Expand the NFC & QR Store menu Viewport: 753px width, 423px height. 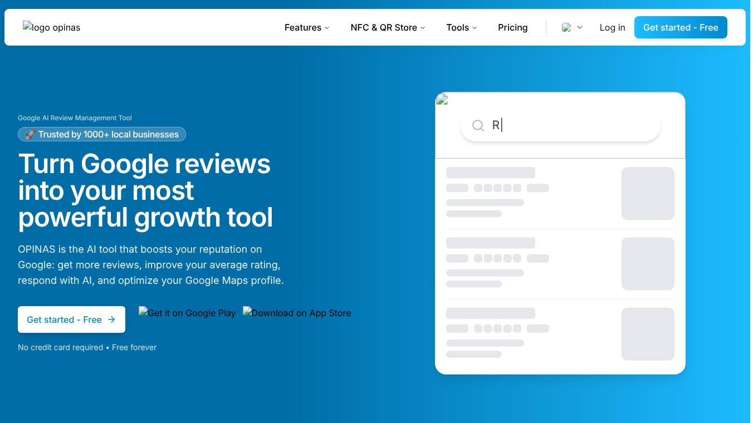[x=388, y=27]
